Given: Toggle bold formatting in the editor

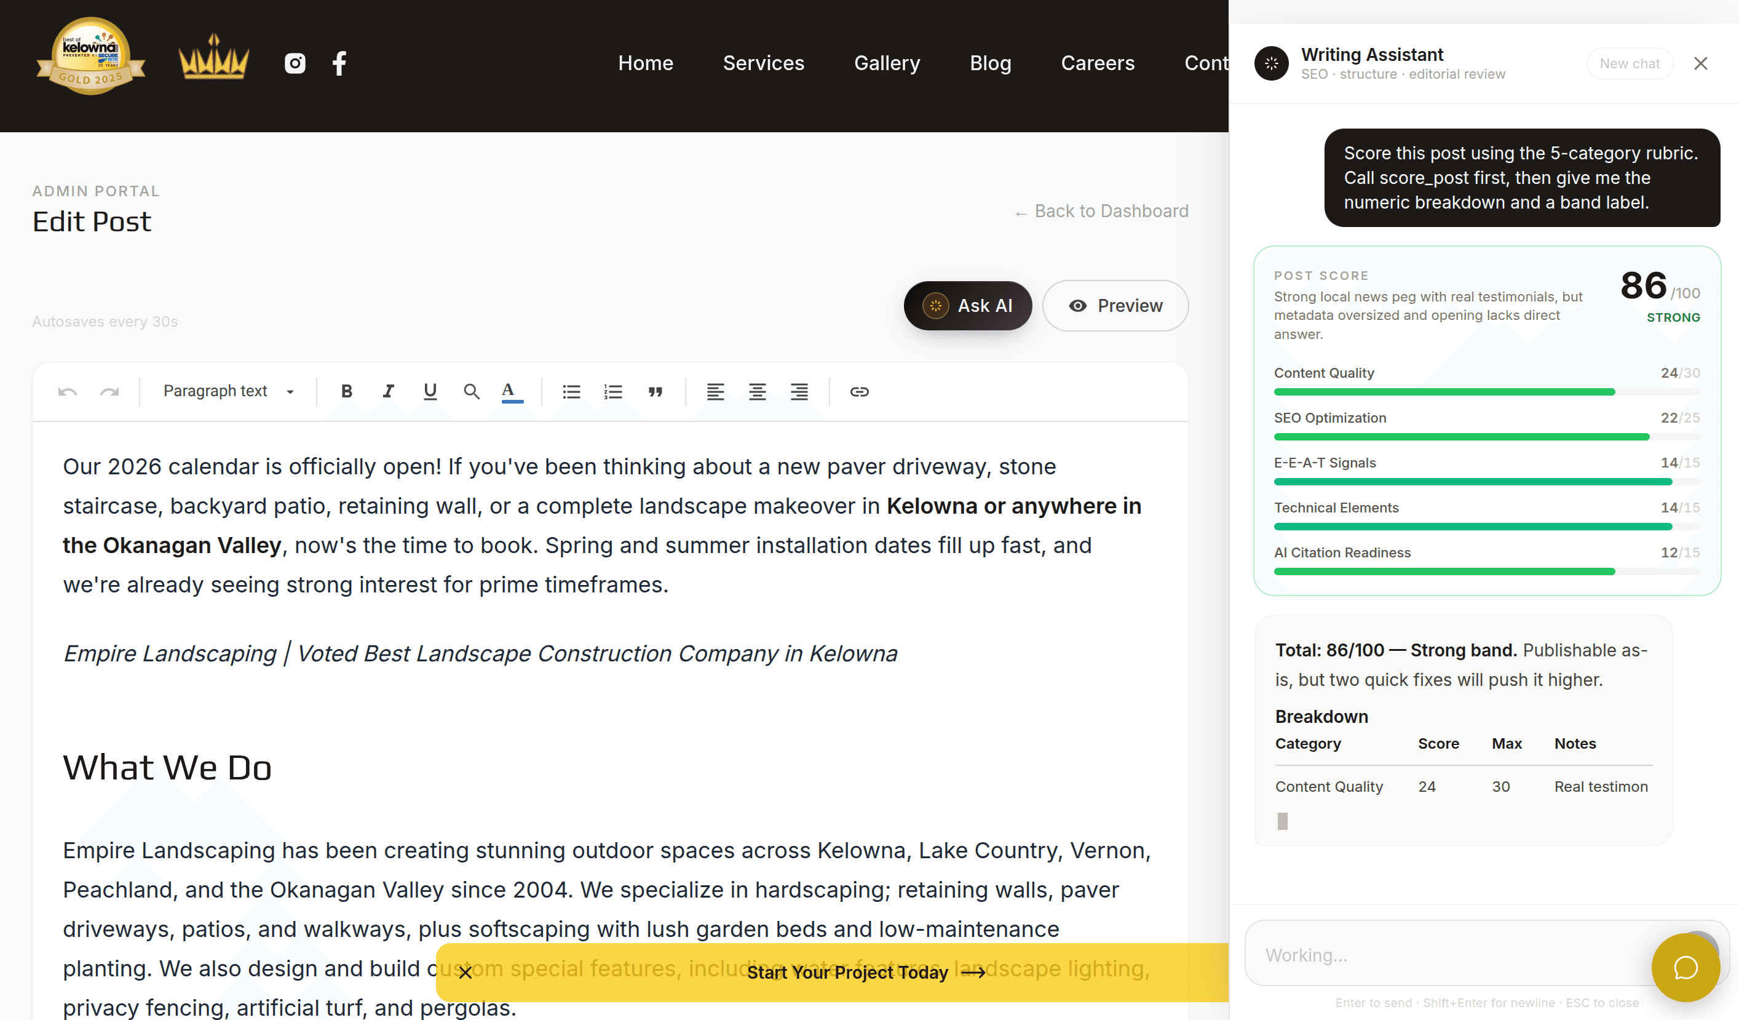Looking at the screenshot, I should pos(346,391).
